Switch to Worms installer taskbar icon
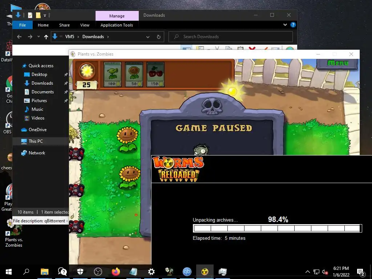This screenshot has height=279, width=372. [205, 272]
